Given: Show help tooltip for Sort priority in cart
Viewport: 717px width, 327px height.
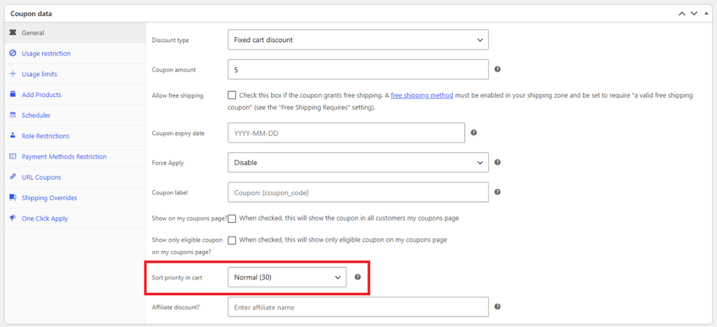Looking at the screenshot, I should coord(358,277).
